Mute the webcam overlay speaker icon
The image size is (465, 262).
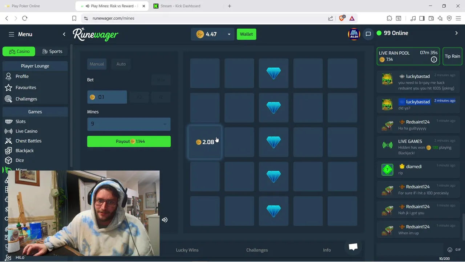point(165,220)
